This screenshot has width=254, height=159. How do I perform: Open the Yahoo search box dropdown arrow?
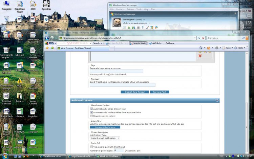tap(90, 43)
